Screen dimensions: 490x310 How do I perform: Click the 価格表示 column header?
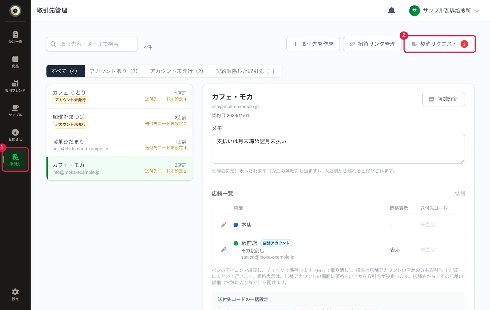coord(399,208)
